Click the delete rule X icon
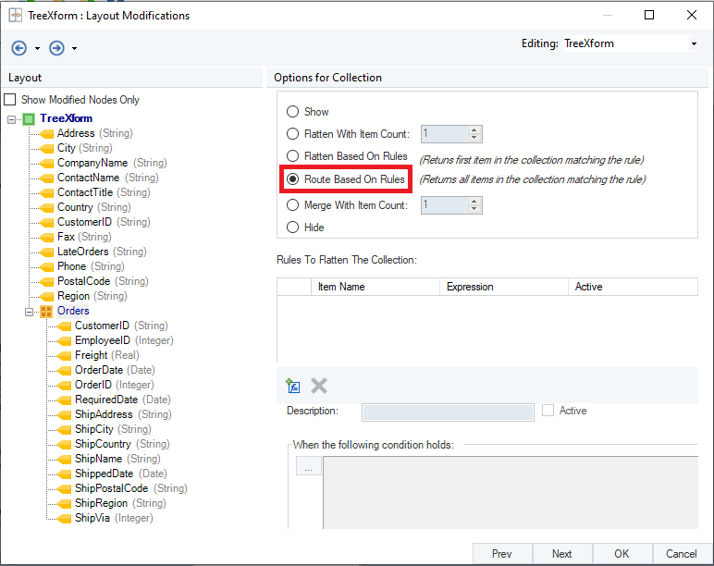Viewport: 714px width, 566px height. tap(319, 387)
